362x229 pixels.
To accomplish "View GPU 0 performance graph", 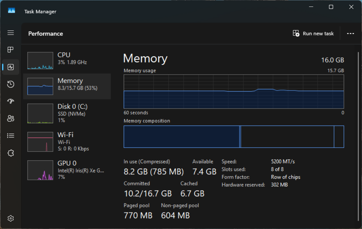I will tap(67, 170).
